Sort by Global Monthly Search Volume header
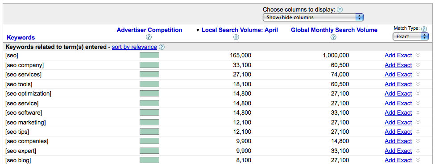 pos(334,30)
